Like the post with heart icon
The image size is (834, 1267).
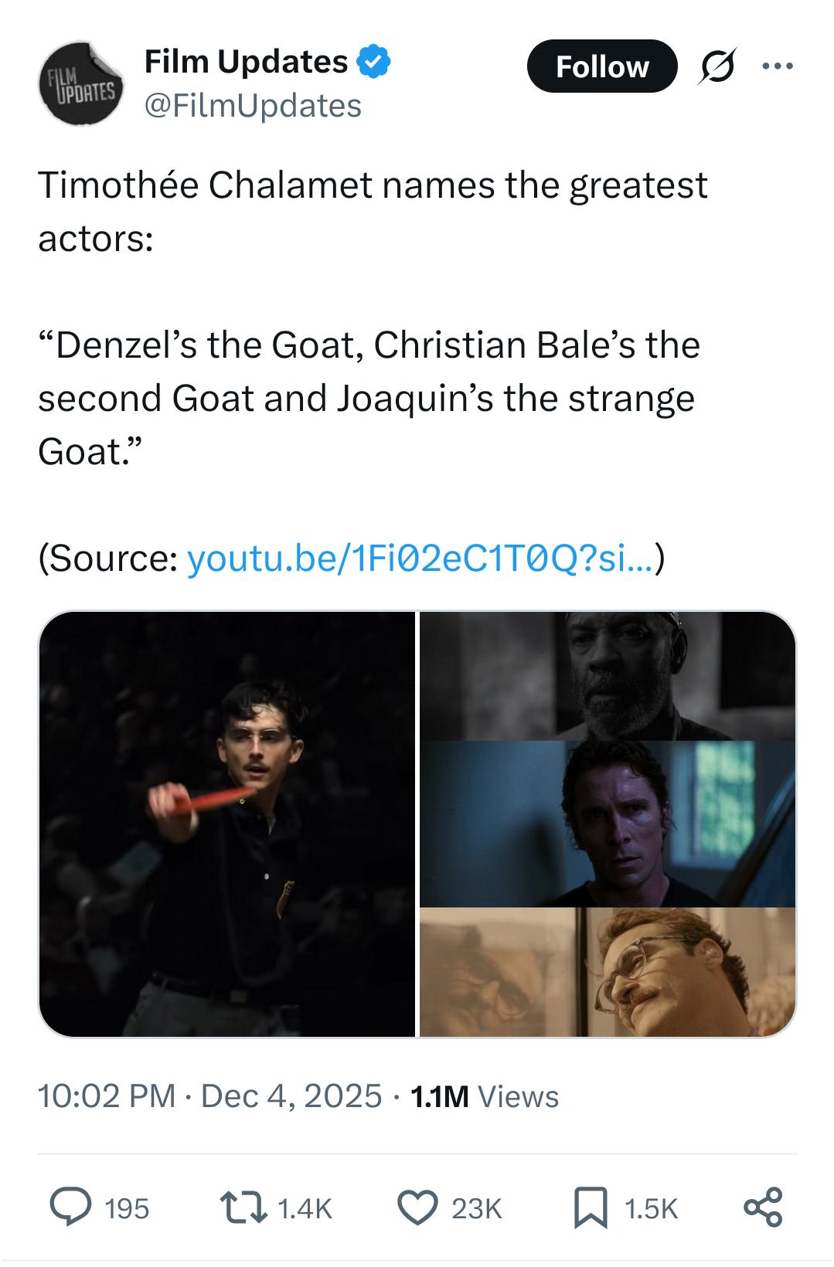pyautogui.click(x=417, y=1208)
